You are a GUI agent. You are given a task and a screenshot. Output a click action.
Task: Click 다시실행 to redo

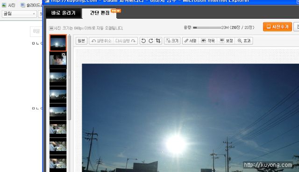click(126, 41)
